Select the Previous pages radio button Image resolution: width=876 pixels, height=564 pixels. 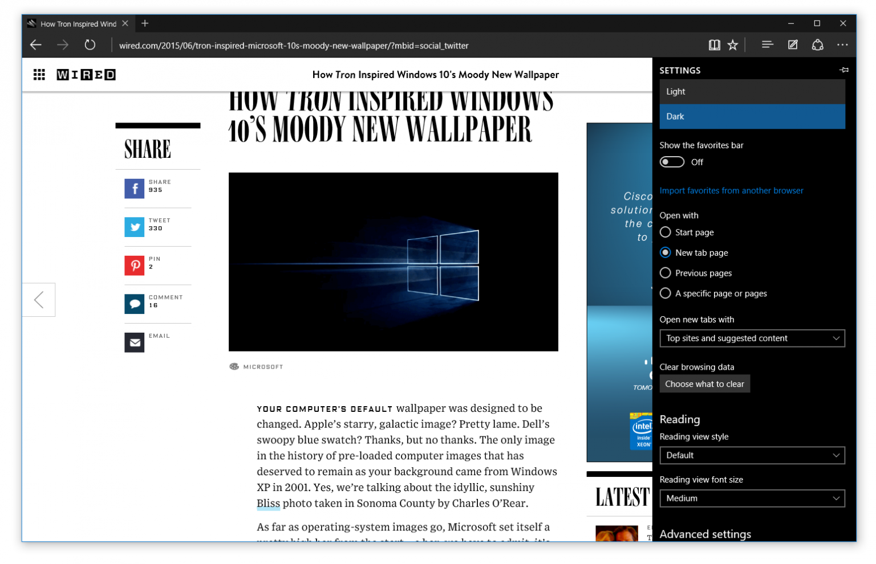click(x=665, y=273)
